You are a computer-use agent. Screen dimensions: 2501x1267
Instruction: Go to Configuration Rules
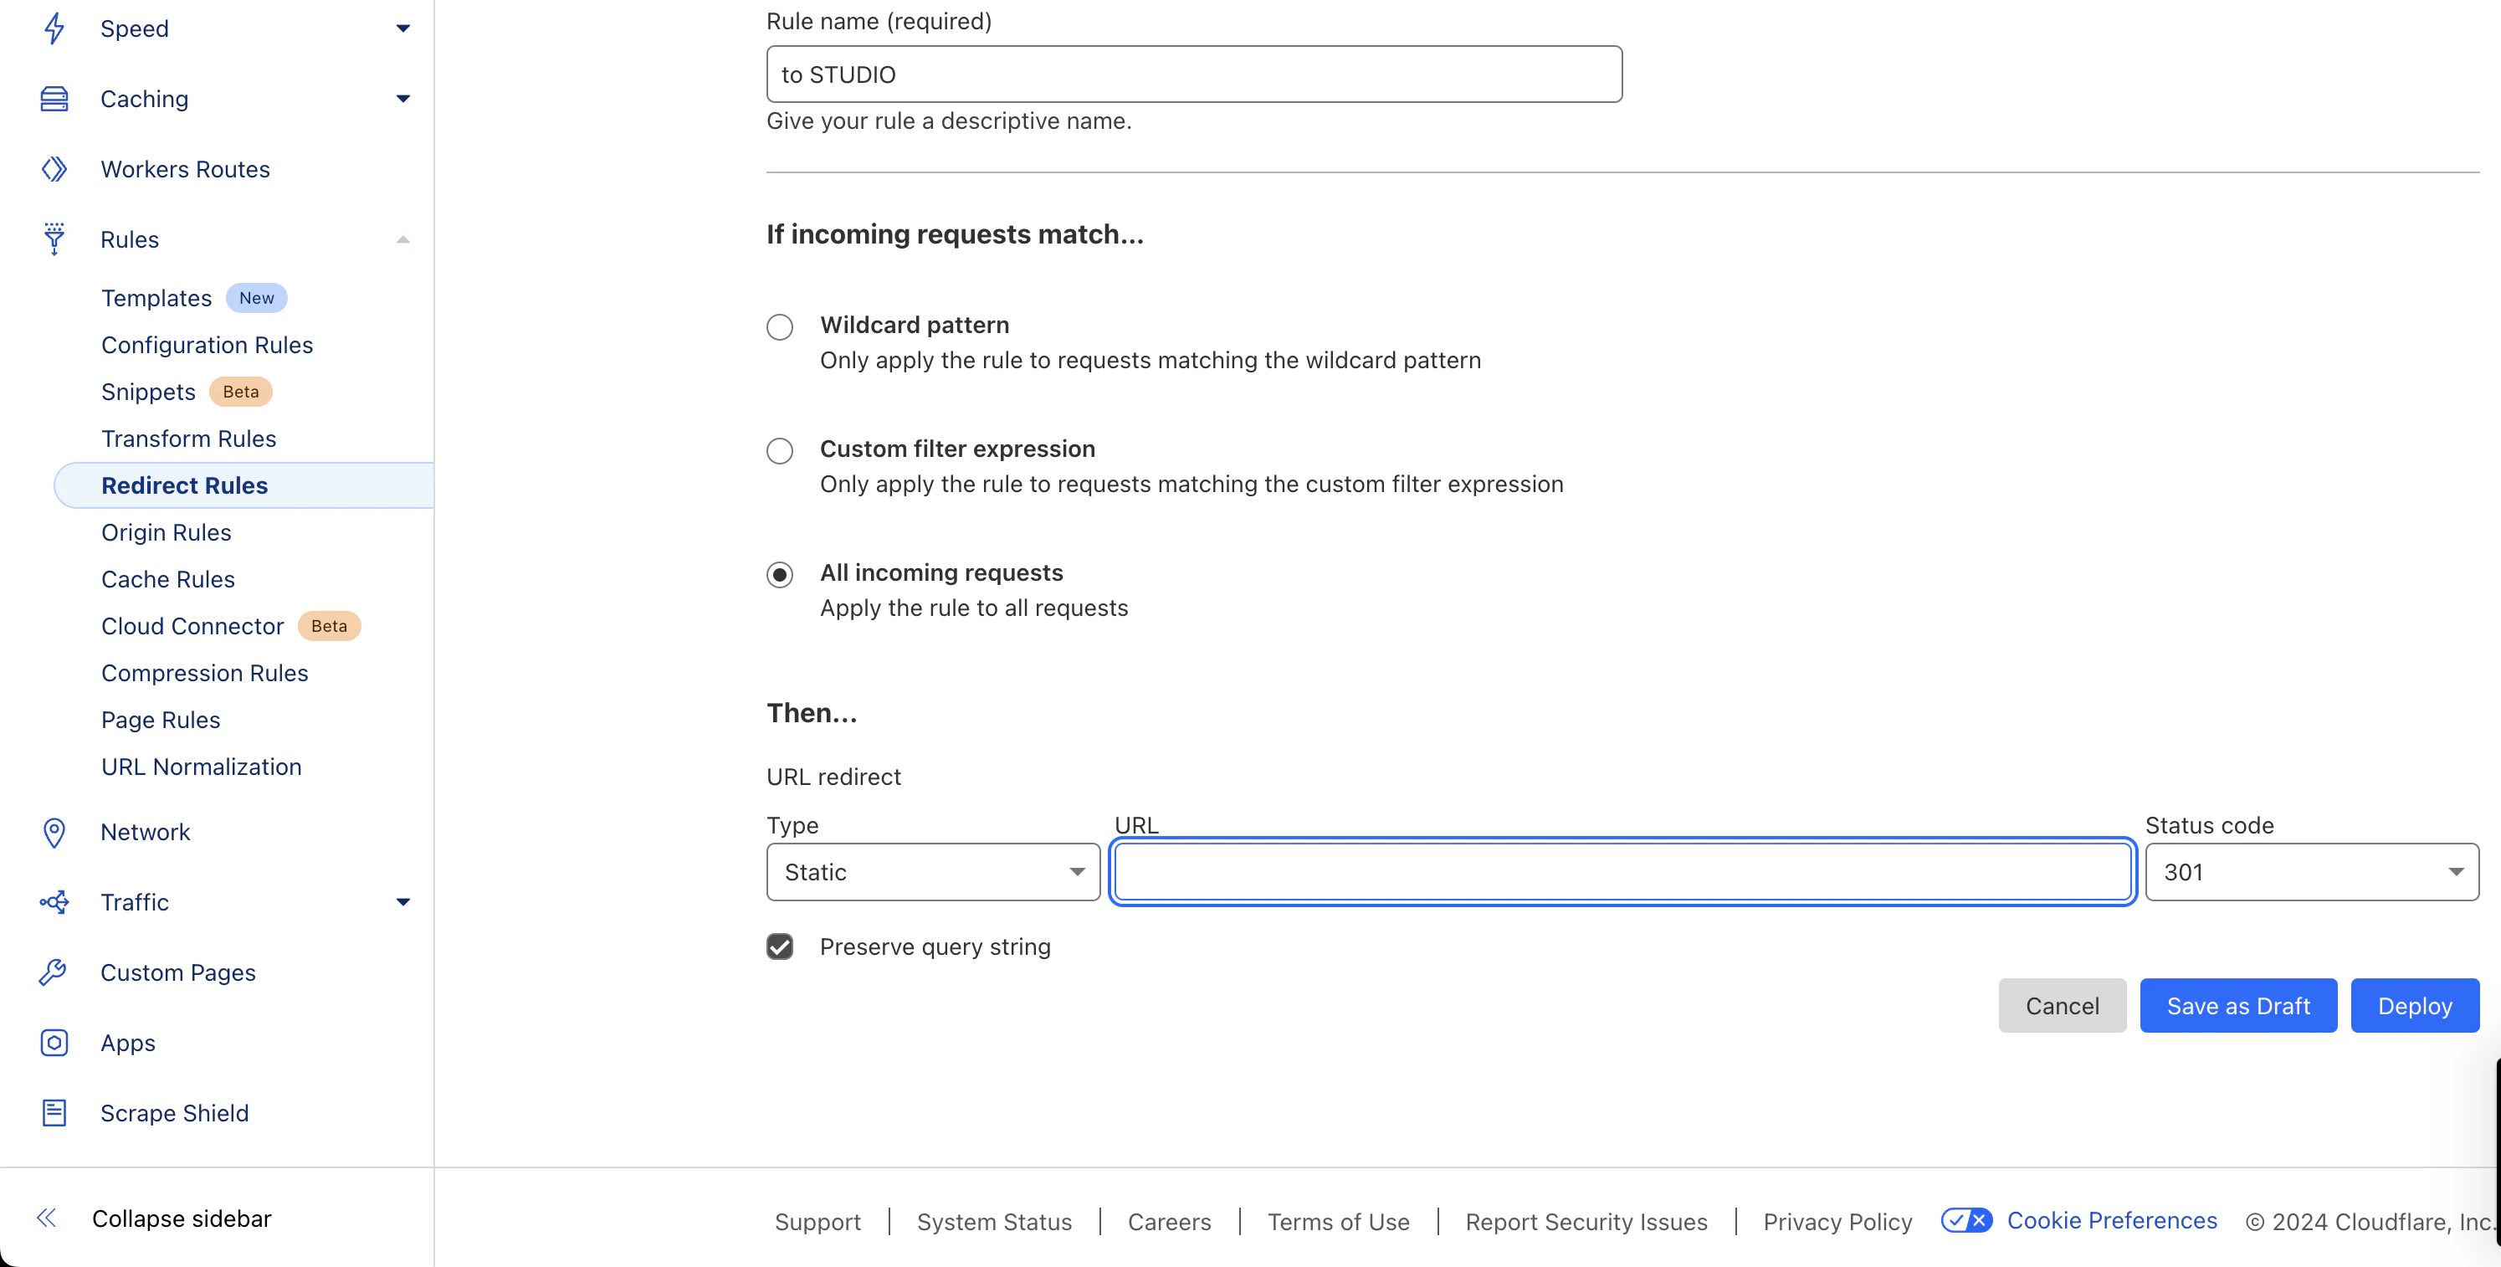(207, 345)
